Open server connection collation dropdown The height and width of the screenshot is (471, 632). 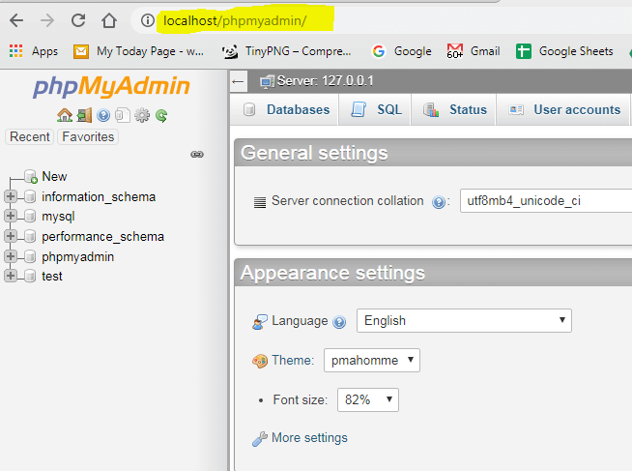point(546,200)
